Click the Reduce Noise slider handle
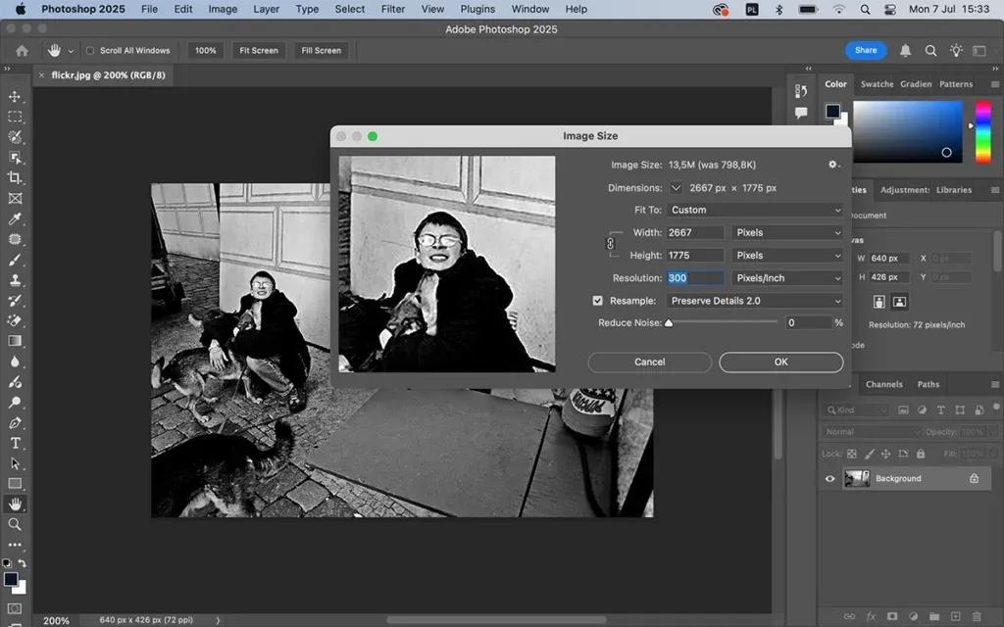This screenshot has width=1004, height=627. pyautogui.click(x=669, y=322)
